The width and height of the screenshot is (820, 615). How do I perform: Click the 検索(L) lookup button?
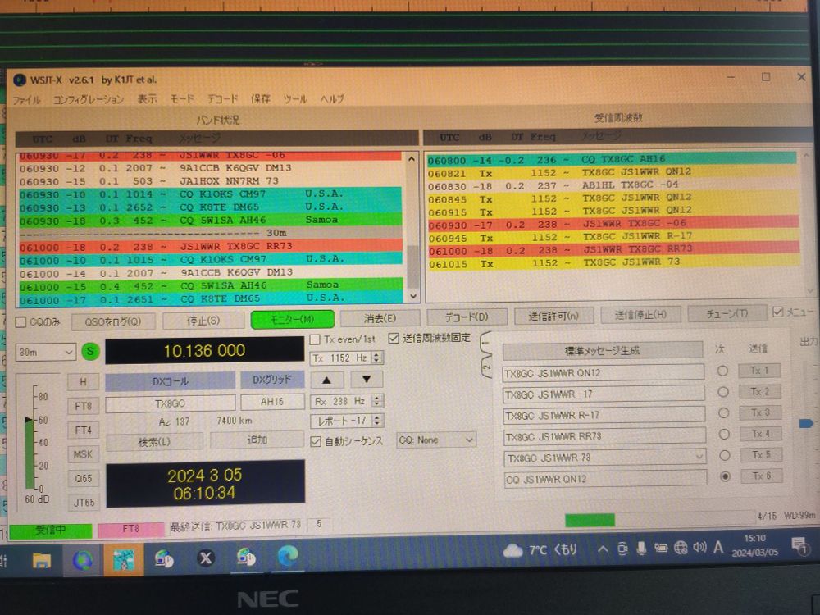pos(154,442)
